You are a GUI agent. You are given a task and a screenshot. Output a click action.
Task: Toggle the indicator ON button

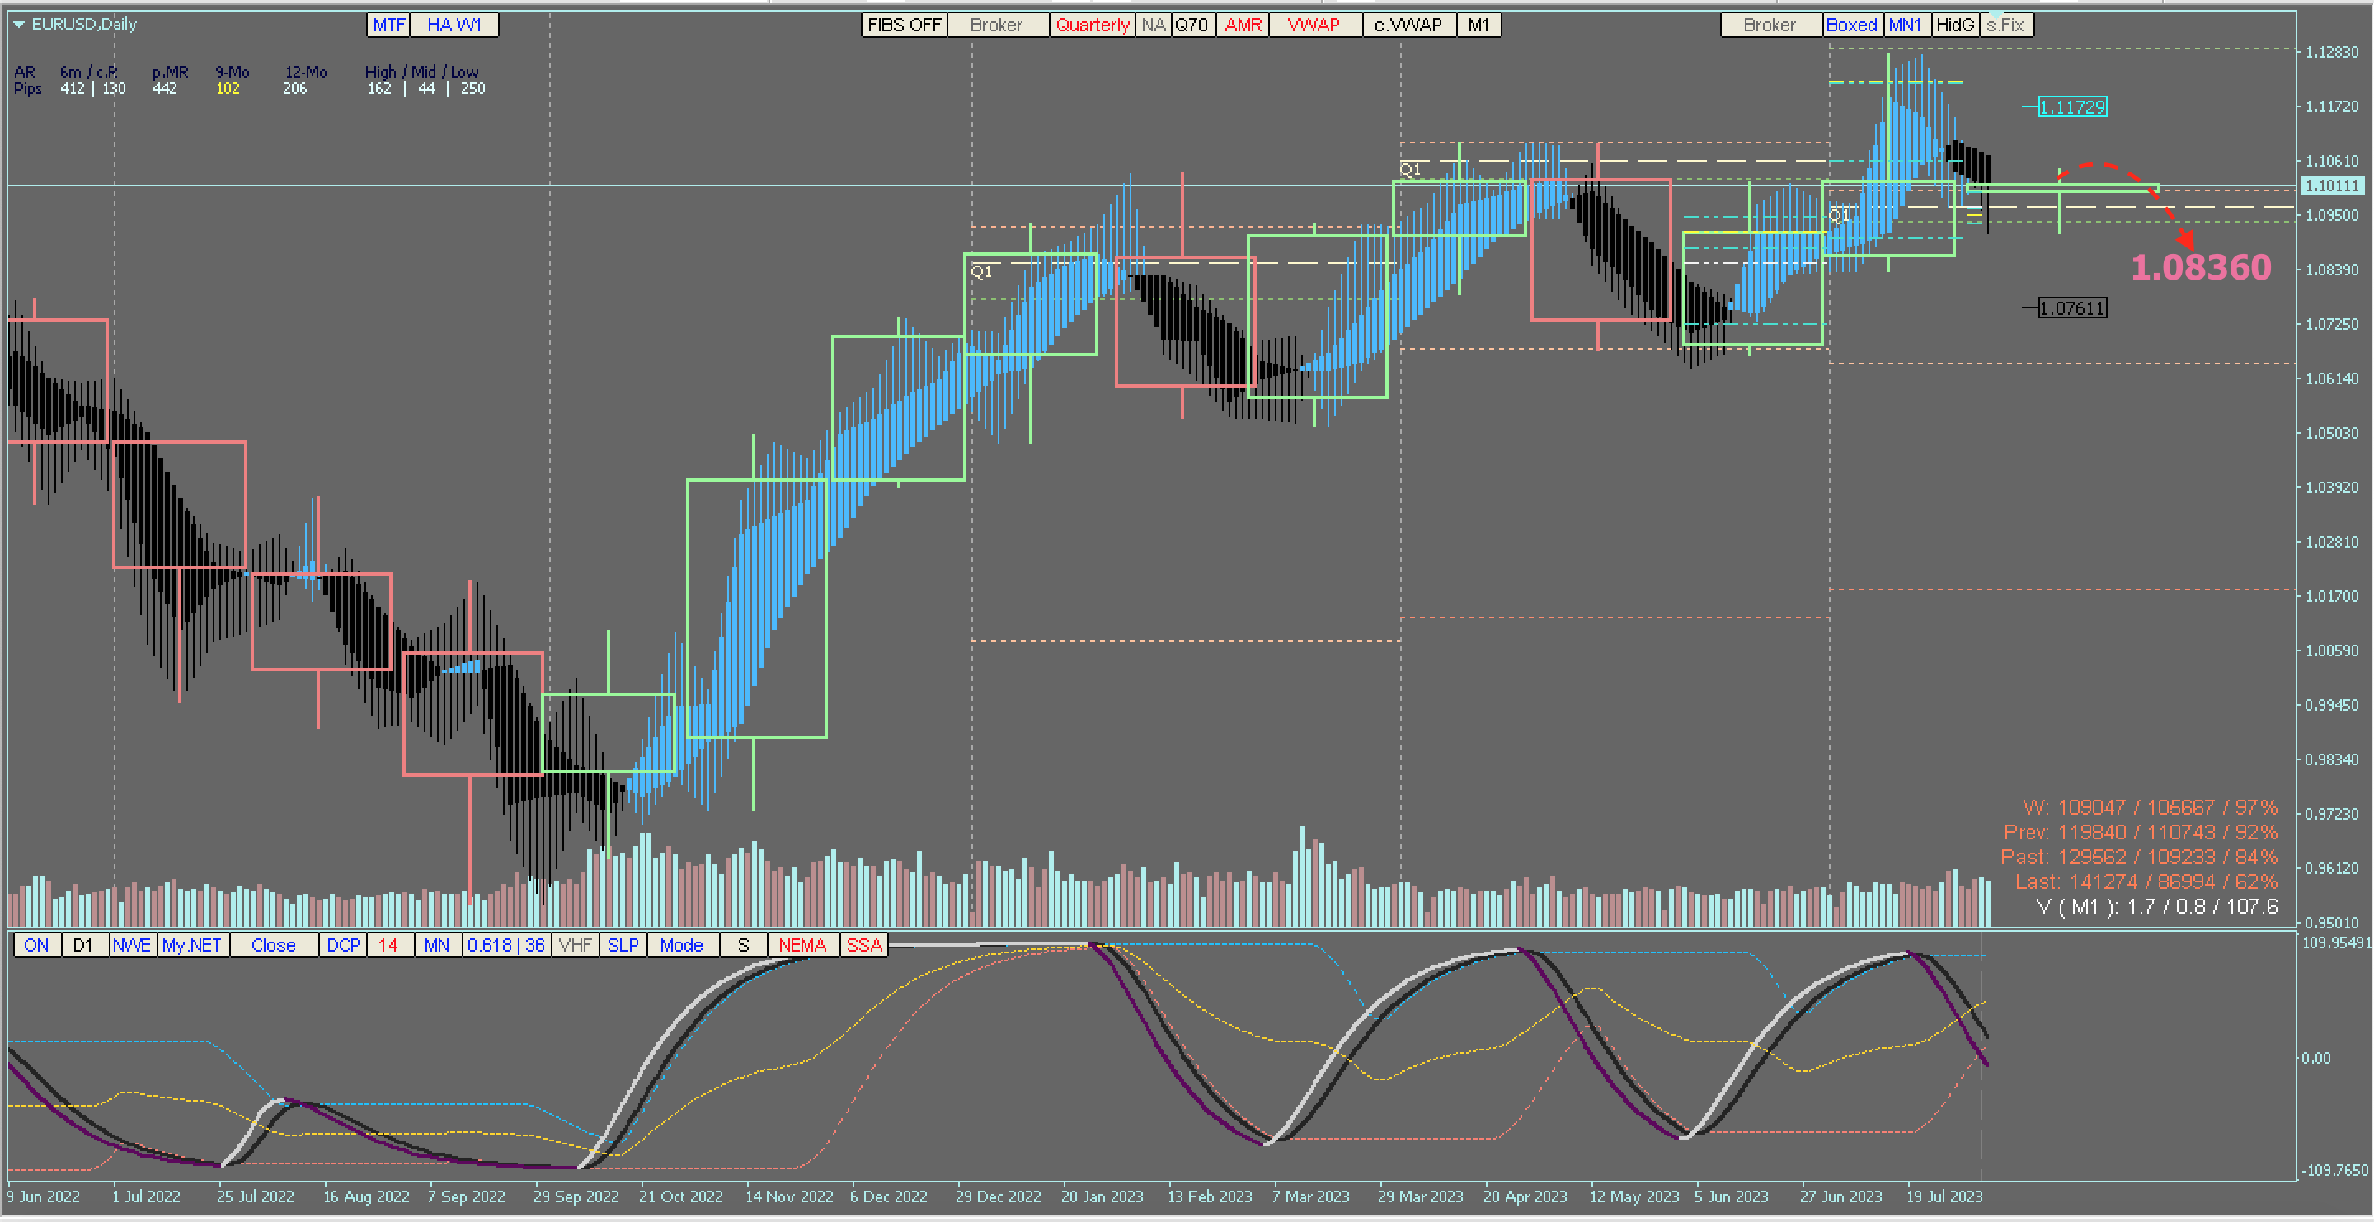click(37, 945)
